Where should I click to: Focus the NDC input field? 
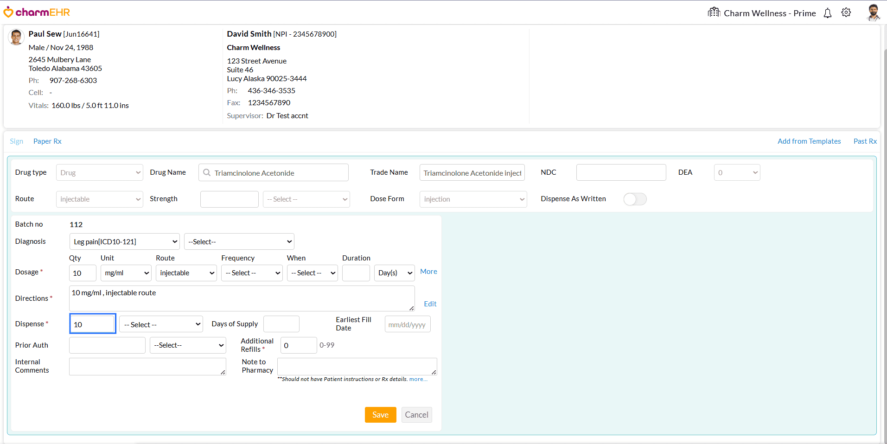click(x=621, y=172)
